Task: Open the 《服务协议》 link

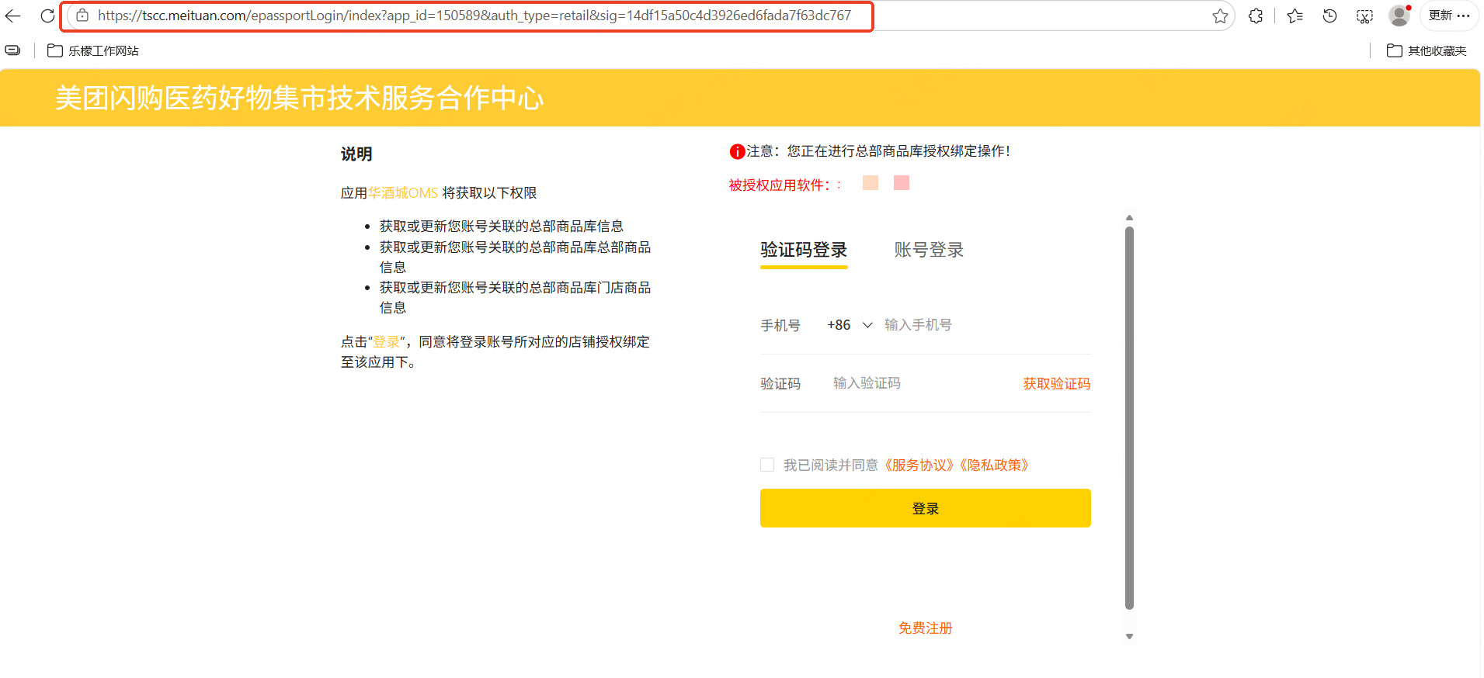Action: pyautogui.click(x=919, y=465)
